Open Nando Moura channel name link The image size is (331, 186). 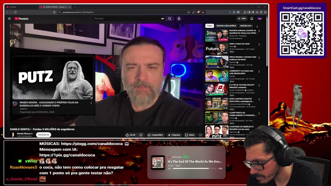click(x=24, y=134)
